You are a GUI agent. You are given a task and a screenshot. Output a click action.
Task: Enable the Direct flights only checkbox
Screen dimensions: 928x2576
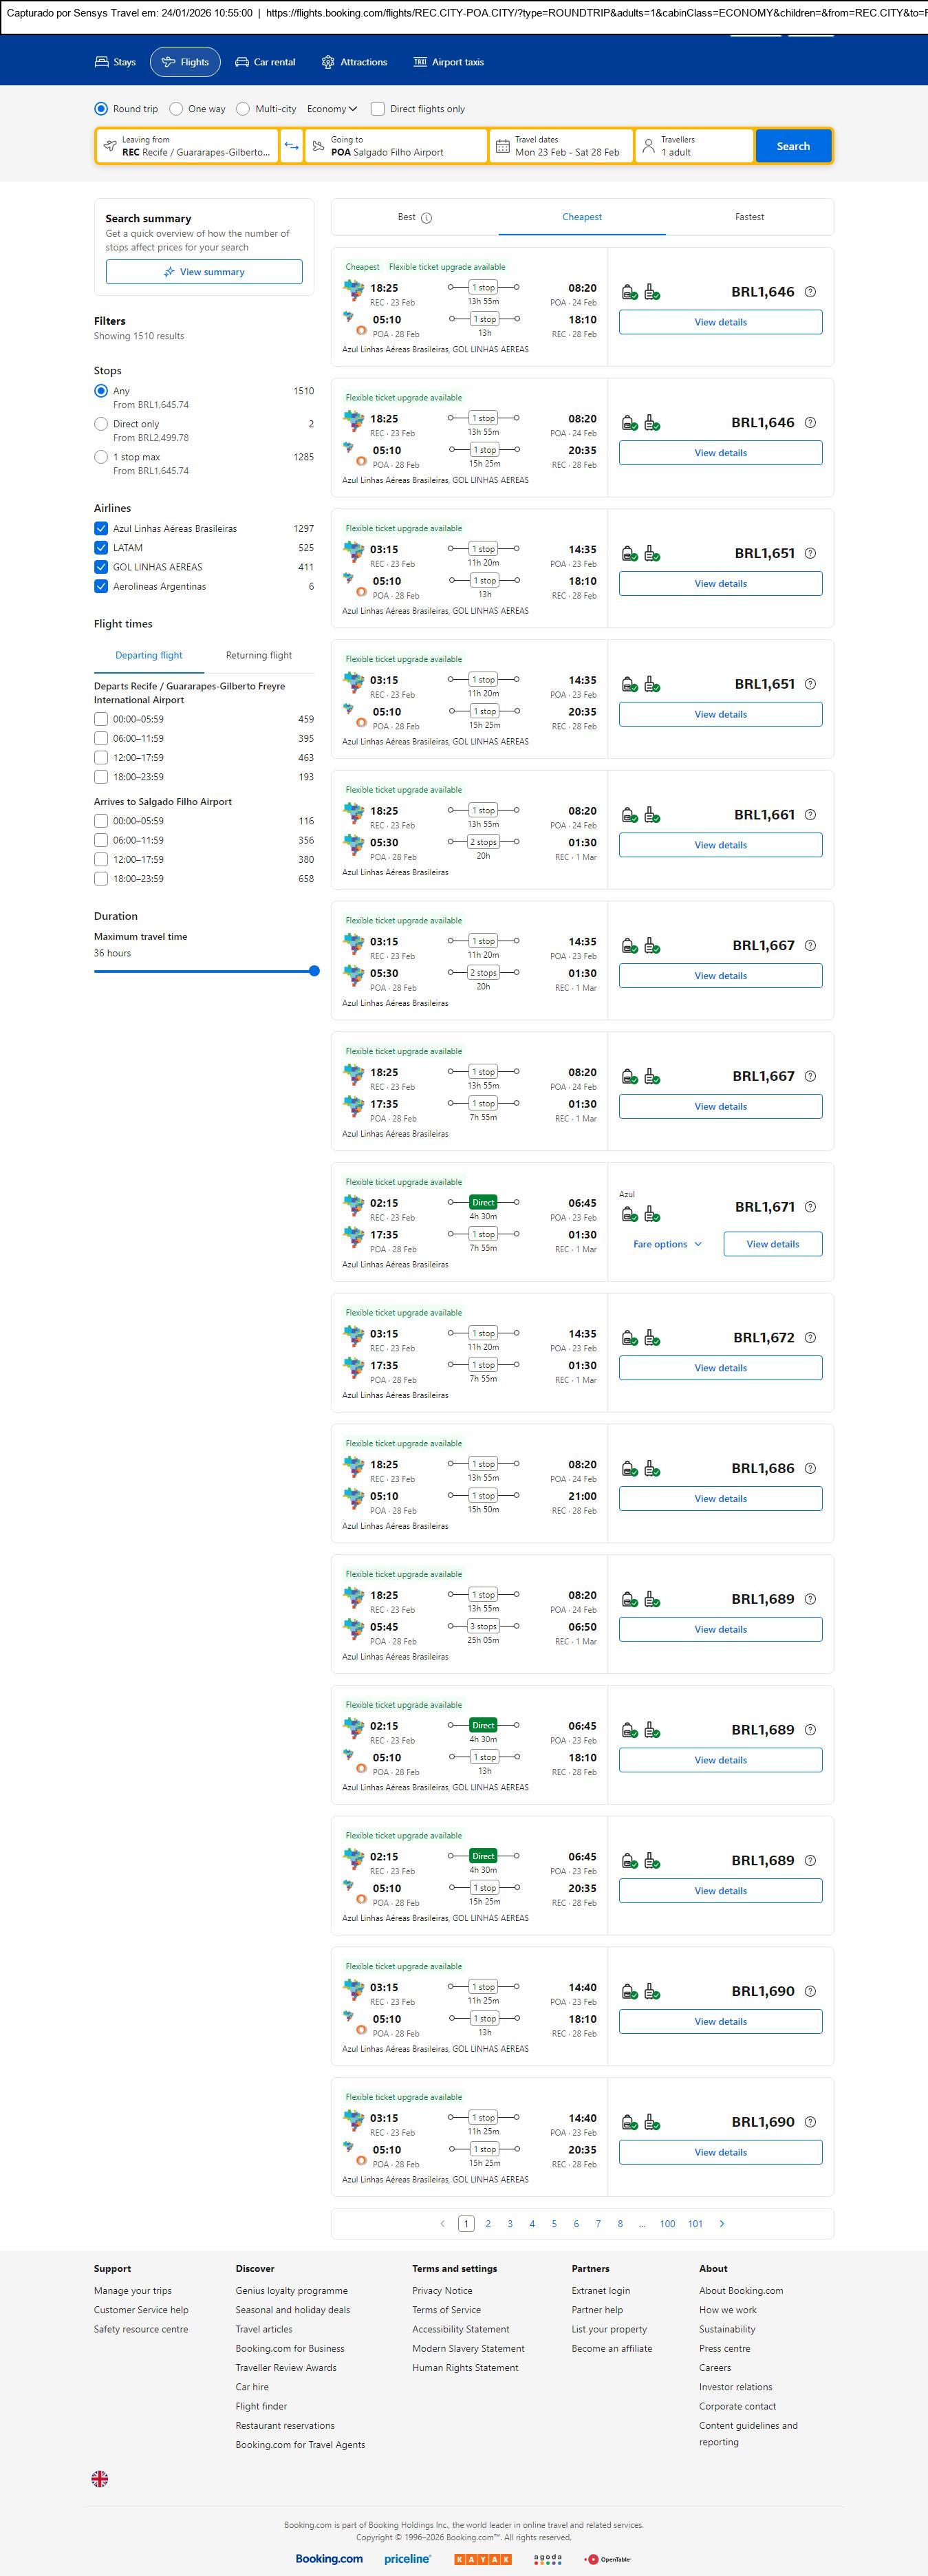[378, 109]
